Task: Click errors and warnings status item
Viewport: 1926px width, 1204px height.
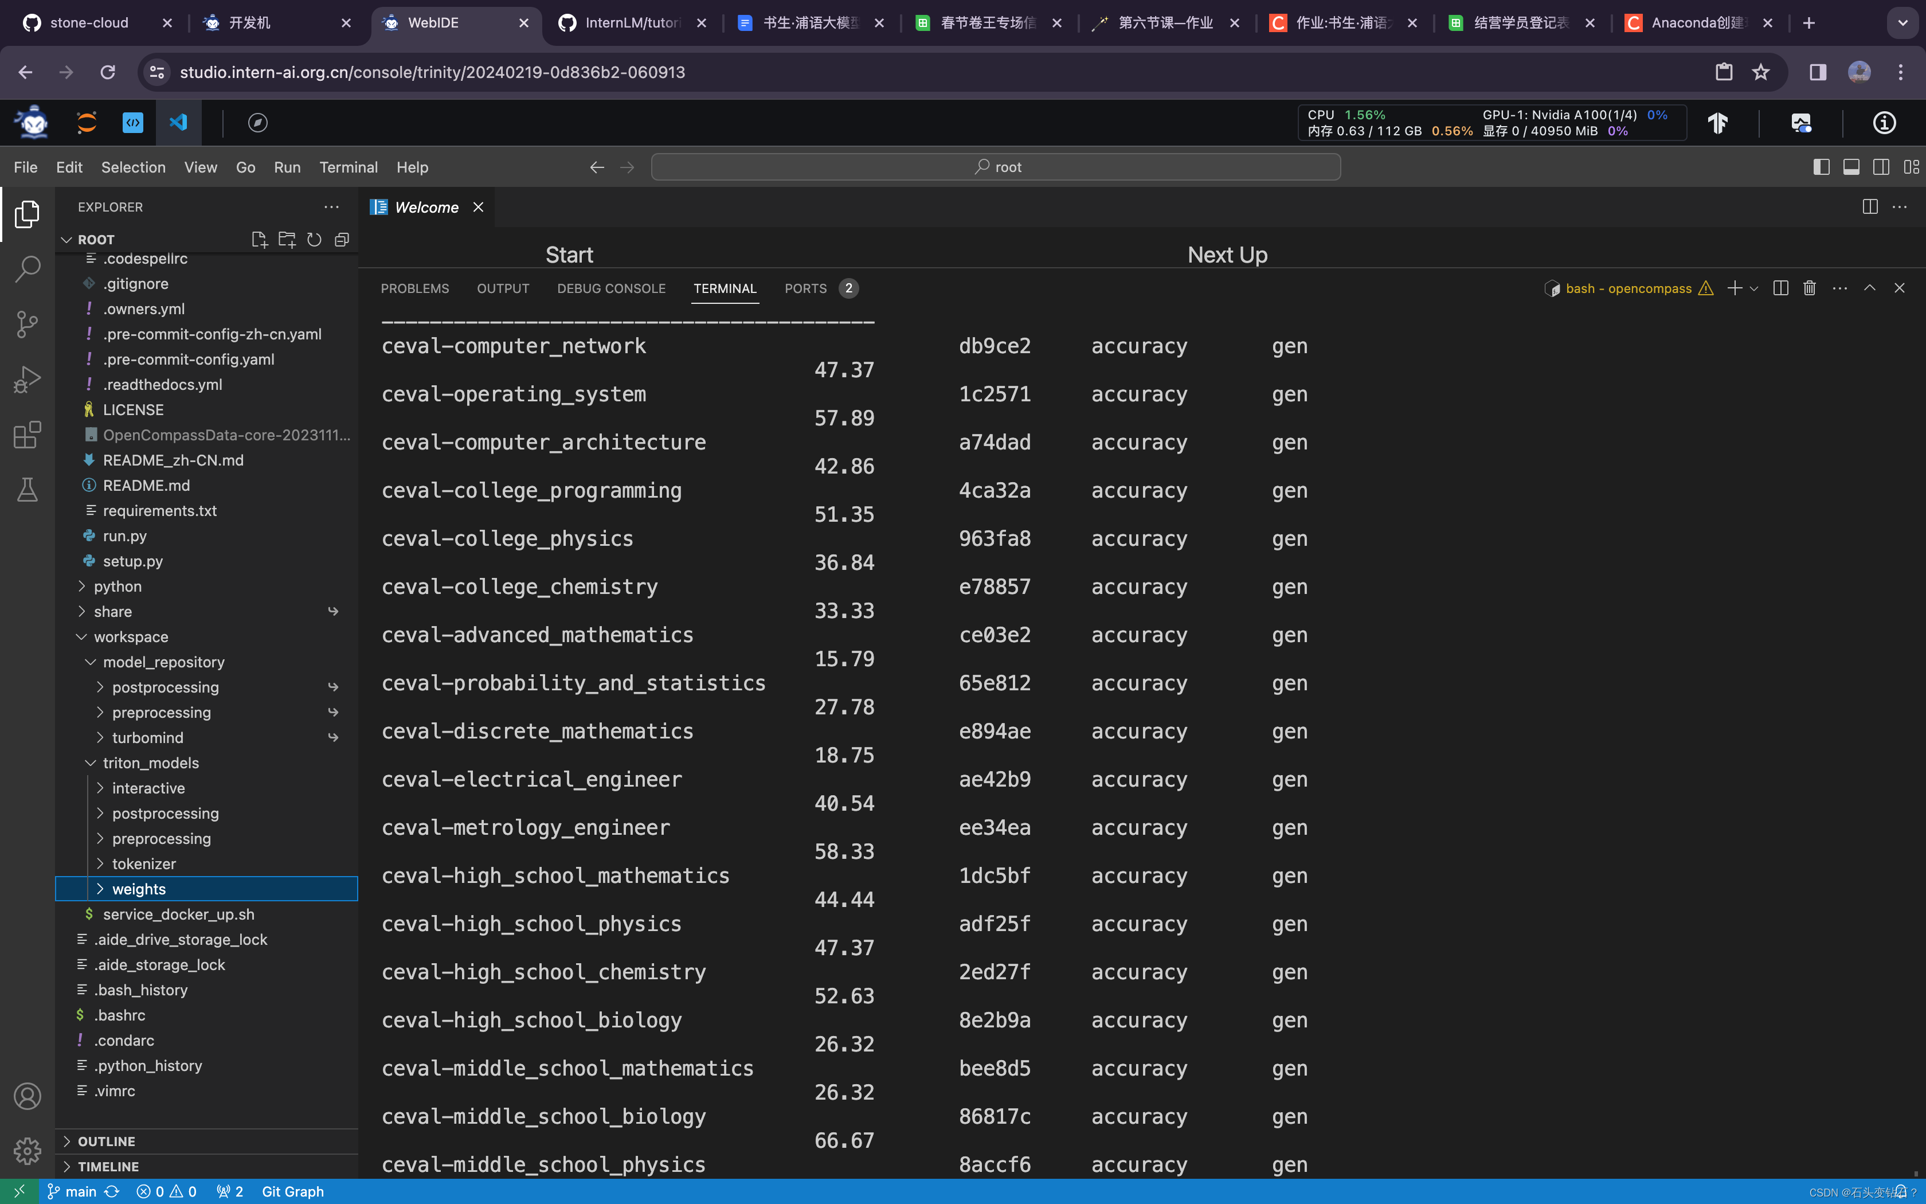Action: pos(166,1191)
